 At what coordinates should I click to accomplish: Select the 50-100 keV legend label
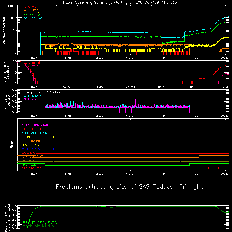tap(33, 19)
